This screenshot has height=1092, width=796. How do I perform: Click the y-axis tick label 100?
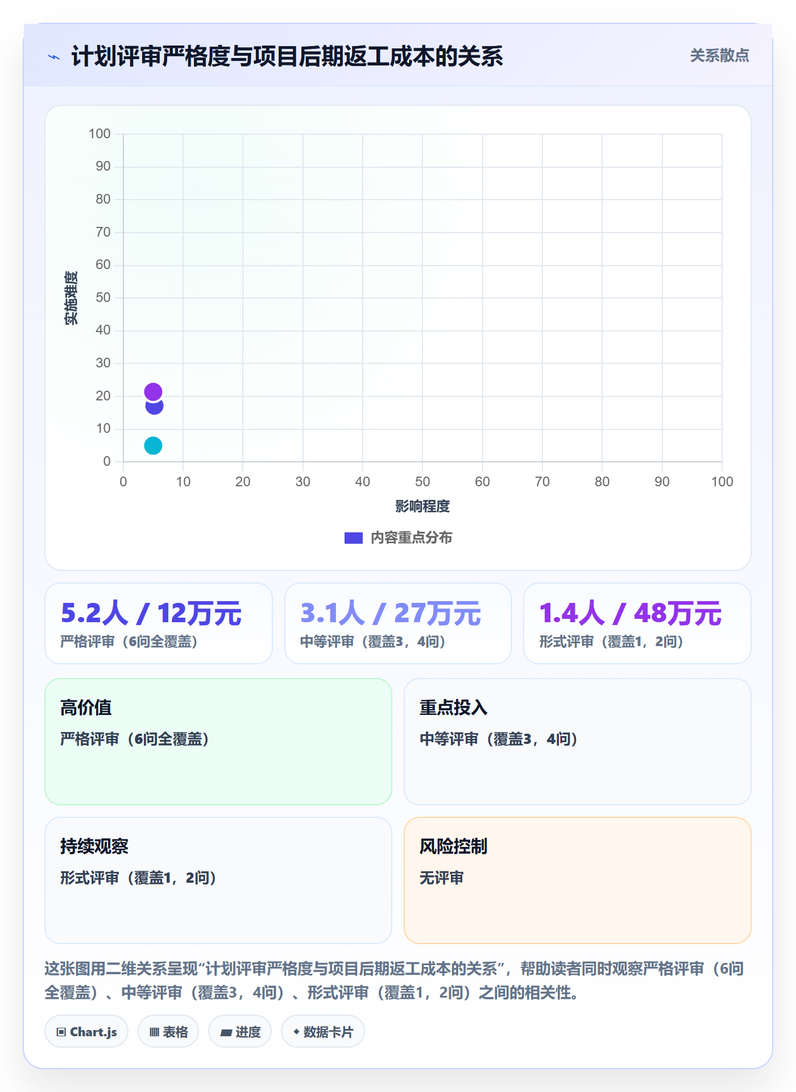pos(100,134)
